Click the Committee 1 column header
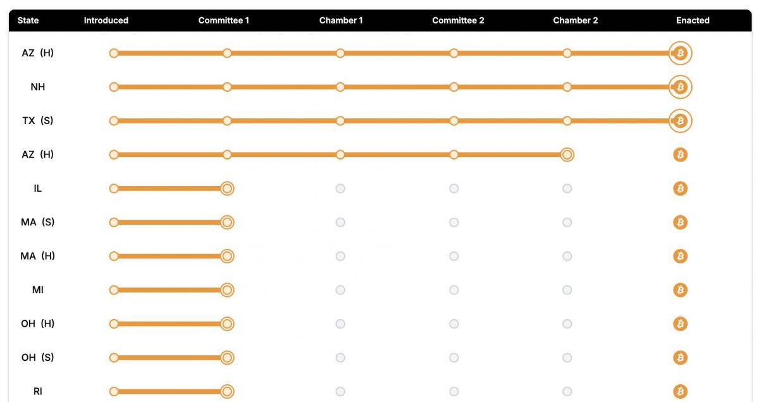Screen dimensions: 759x402 (x=224, y=20)
